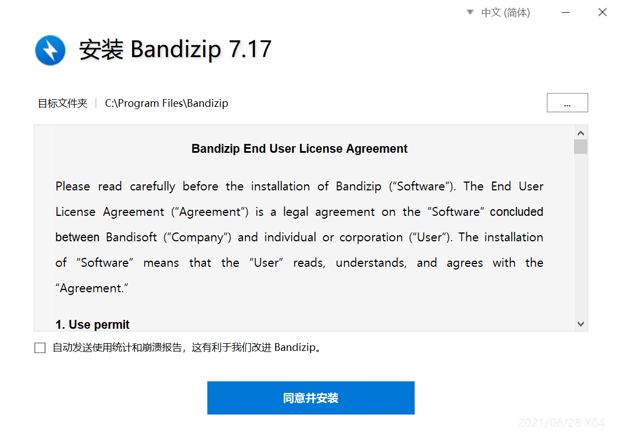Click the 安装 Bandizip 7.17 title text
This screenshot has height=440, width=622.
(x=175, y=50)
